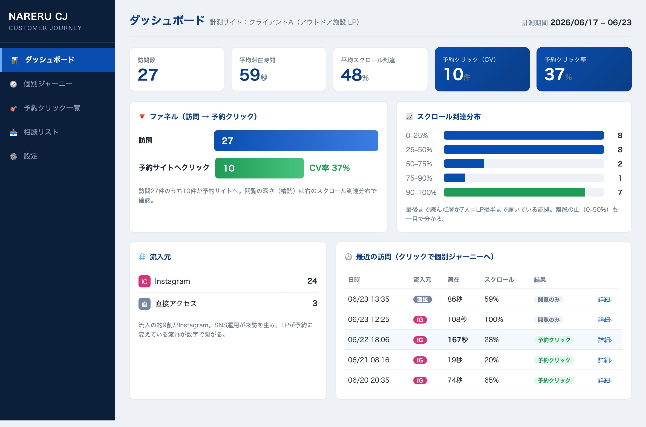Click 予約クリック tag in 06/22 18:06 row
Viewport: 646px width, 427px height.
click(x=554, y=340)
